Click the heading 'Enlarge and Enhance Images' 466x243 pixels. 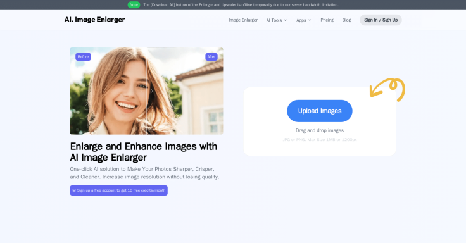click(x=144, y=151)
